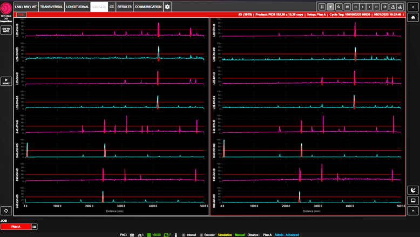Viewport: 420px width, 237px height.
Task: Jump to last record icon
Action: pos(376,7)
